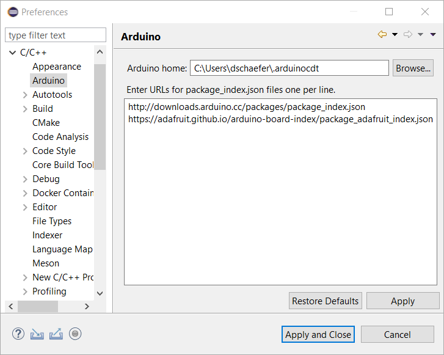Viewport: 444px width, 355px height.
Task: Click the Browse... button
Action: click(413, 68)
